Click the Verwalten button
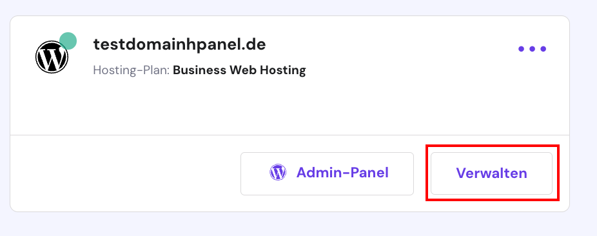Image resolution: width=597 pixels, height=236 pixels. click(491, 173)
